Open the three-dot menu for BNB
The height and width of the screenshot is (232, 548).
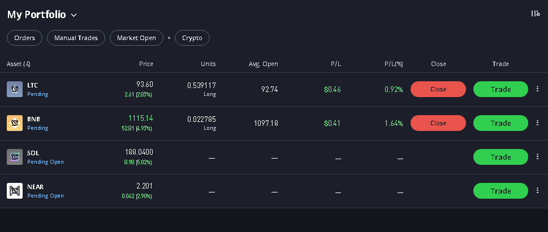click(537, 123)
